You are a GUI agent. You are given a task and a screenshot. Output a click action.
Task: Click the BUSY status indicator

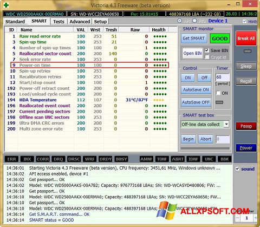(121, 159)
